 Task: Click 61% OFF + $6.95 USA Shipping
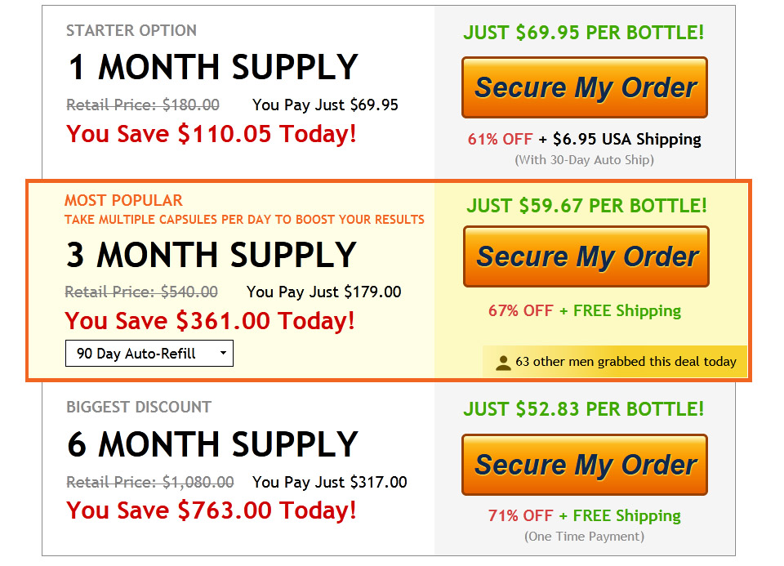point(585,139)
